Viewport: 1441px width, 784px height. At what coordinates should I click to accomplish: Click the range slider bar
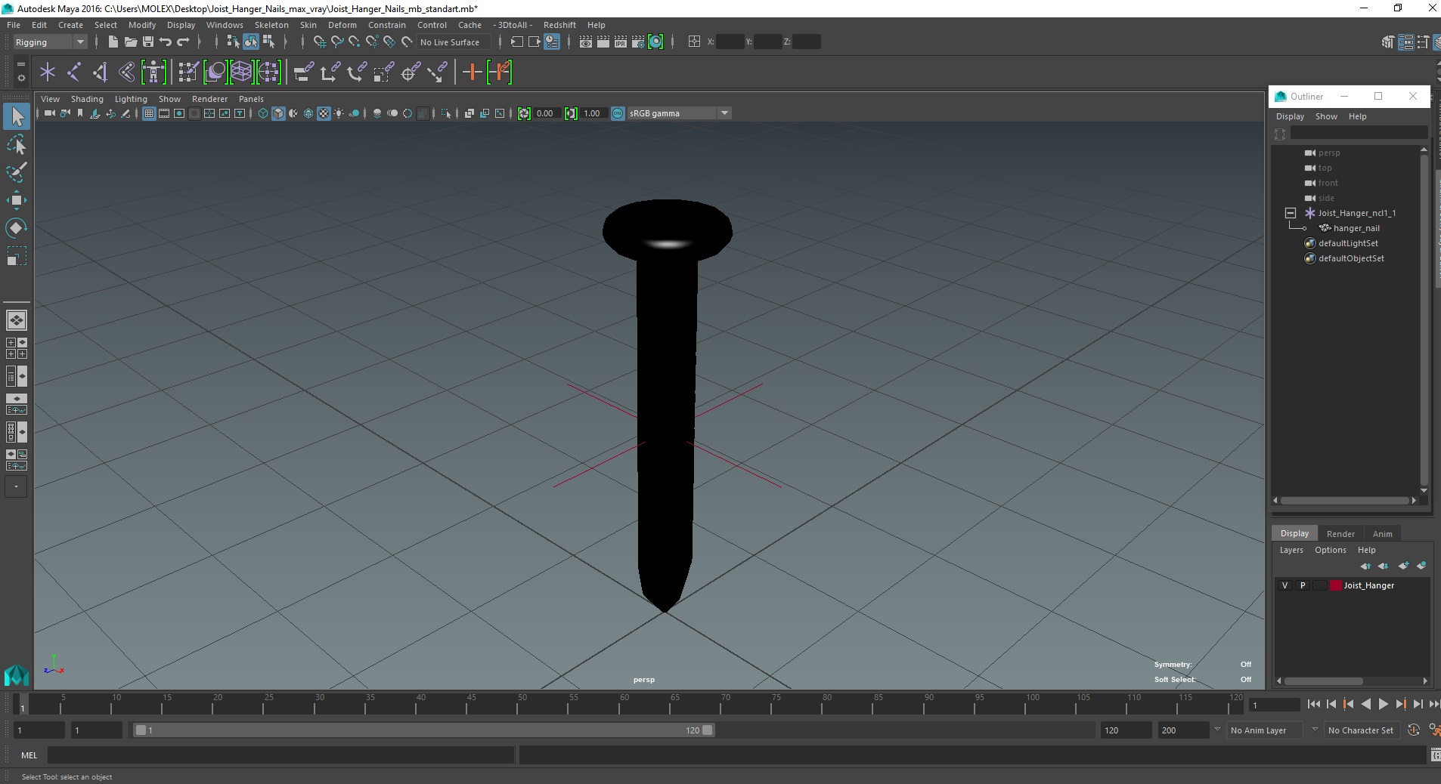[x=423, y=730]
